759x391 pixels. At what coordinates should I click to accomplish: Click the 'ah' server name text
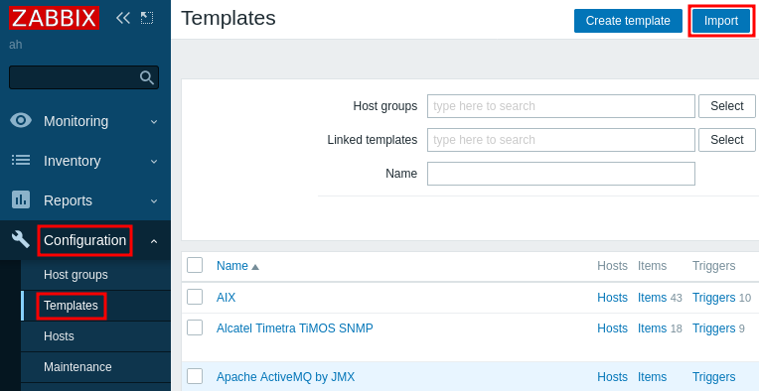pos(16,45)
